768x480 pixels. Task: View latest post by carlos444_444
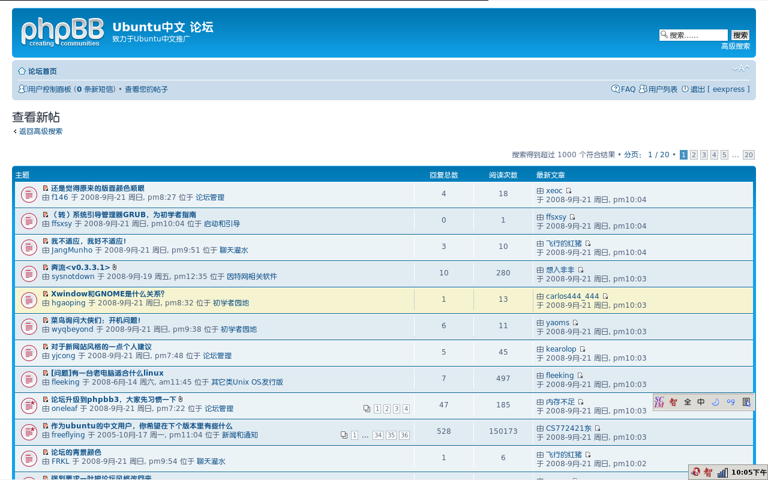coord(605,296)
